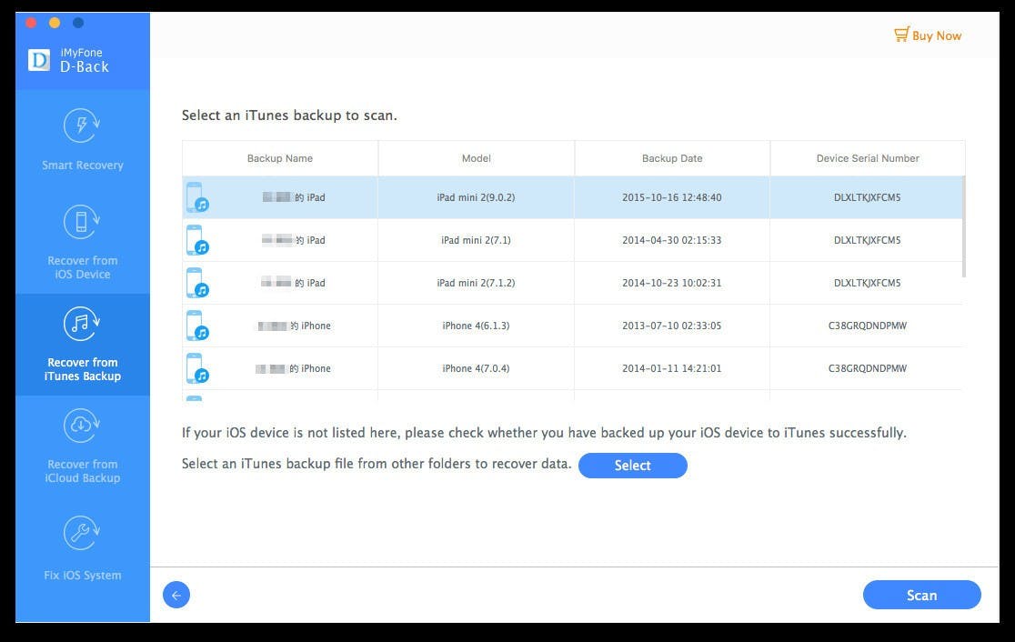
Task: Open the Smart Recovery mode icon
Action: (82, 125)
